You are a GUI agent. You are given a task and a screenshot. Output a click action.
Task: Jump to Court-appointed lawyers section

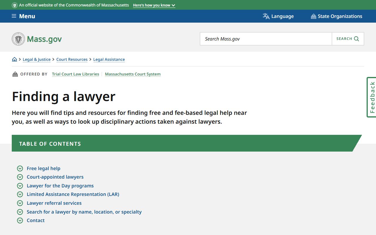tap(55, 177)
